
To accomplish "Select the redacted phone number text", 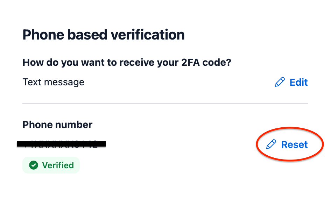I will [x=61, y=144].
